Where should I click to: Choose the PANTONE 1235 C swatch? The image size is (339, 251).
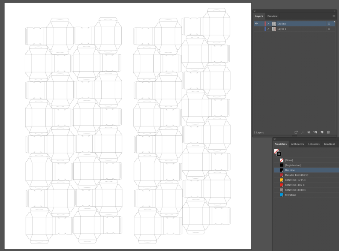pyautogui.click(x=295, y=180)
